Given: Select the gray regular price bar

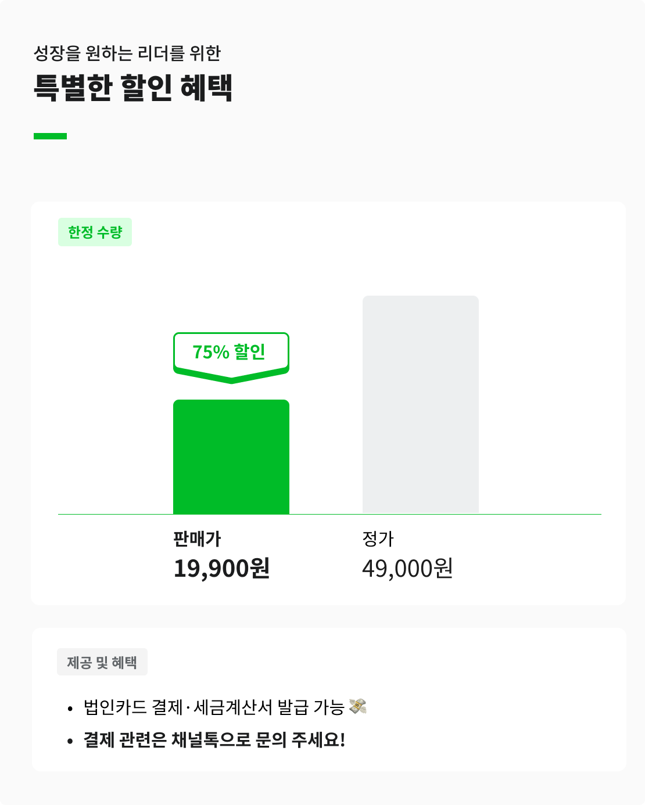Looking at the screenshot, I should pyautogui.click(x=420, y=404).
